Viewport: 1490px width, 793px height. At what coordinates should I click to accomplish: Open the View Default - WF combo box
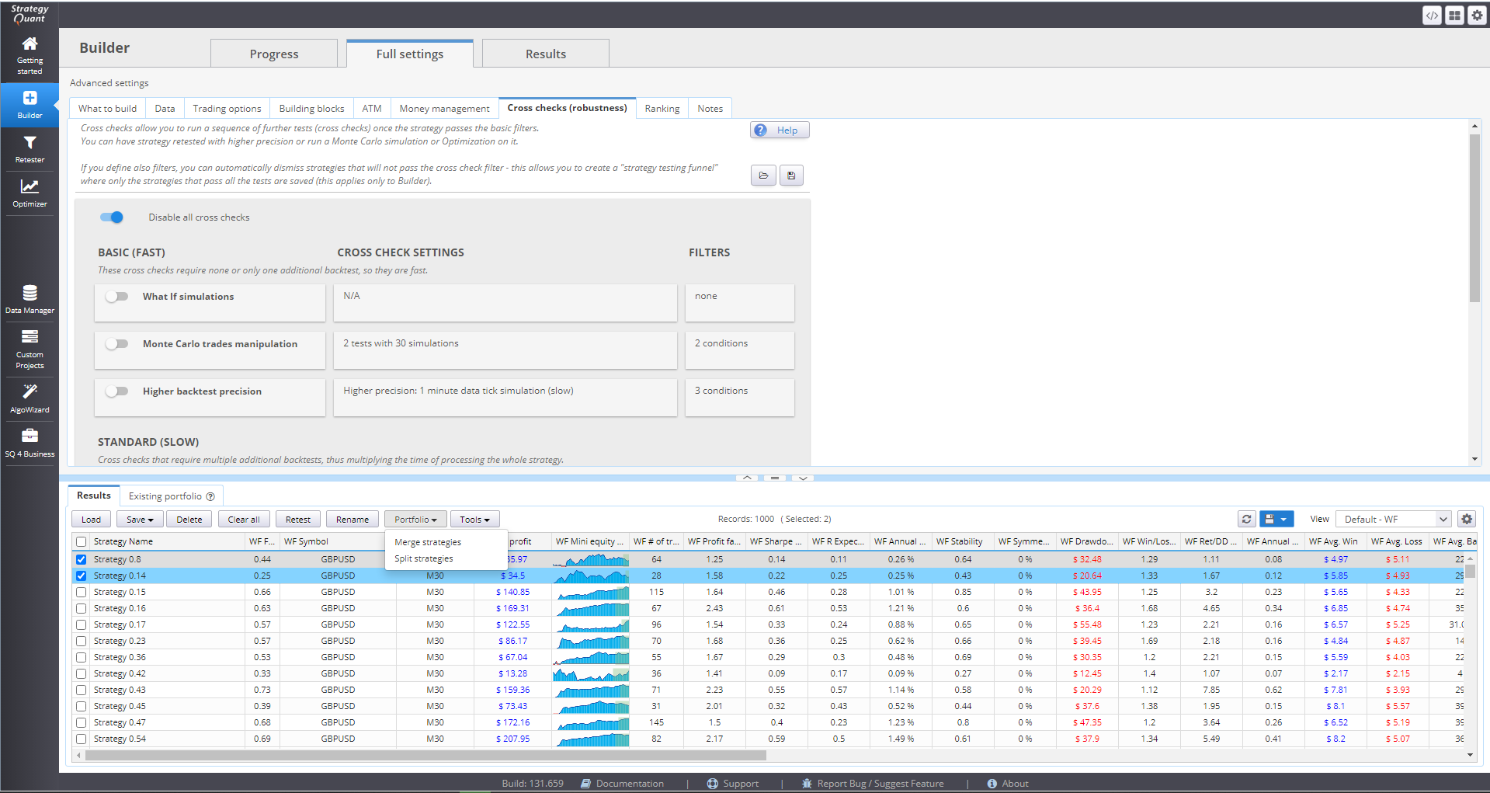point(1394,519)
